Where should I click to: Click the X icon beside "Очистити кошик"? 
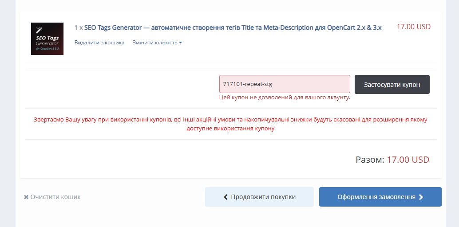[x=26, y=197]
